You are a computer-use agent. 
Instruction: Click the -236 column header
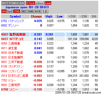point(84,16)
